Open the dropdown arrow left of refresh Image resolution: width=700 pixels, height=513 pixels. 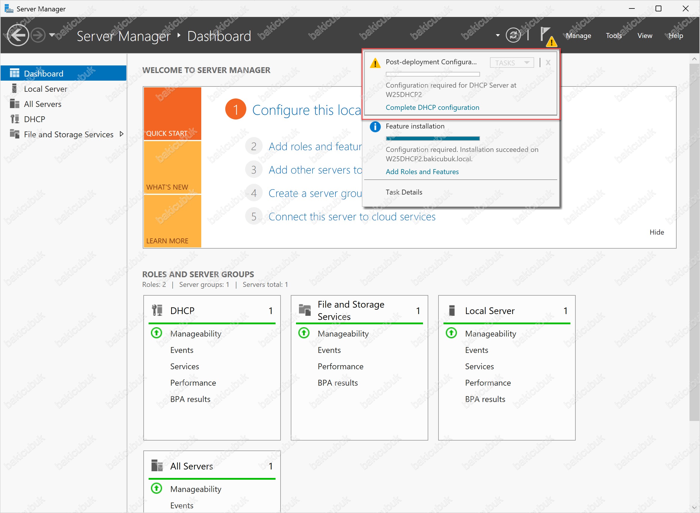[498, 35]
